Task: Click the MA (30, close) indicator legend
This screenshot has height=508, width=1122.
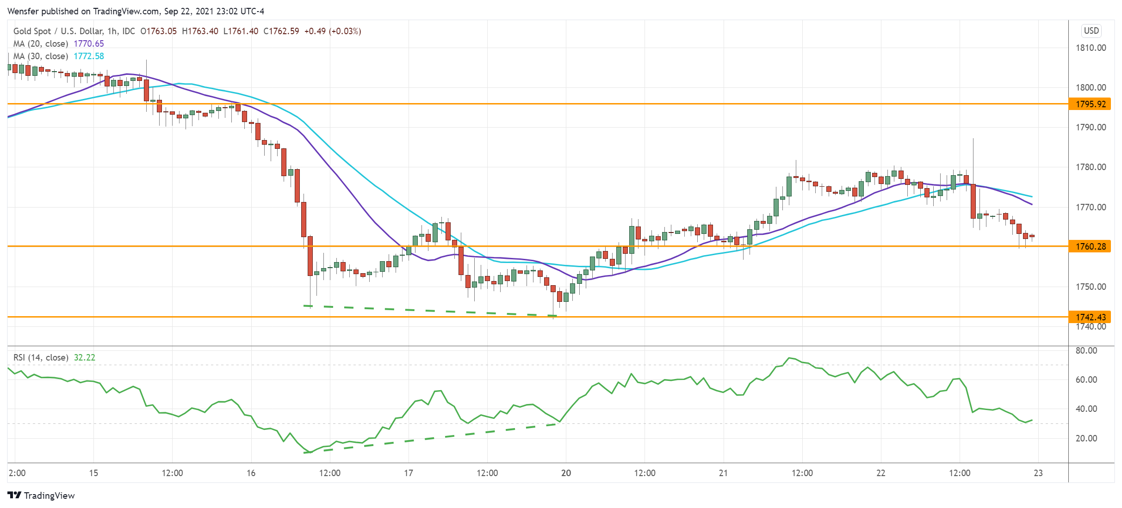Action: 41,56
